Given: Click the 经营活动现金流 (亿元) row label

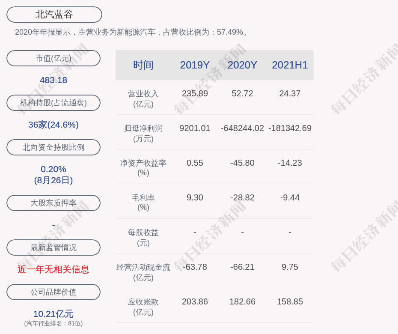Looking at the screenshot, I should click(x=143, y=272).
